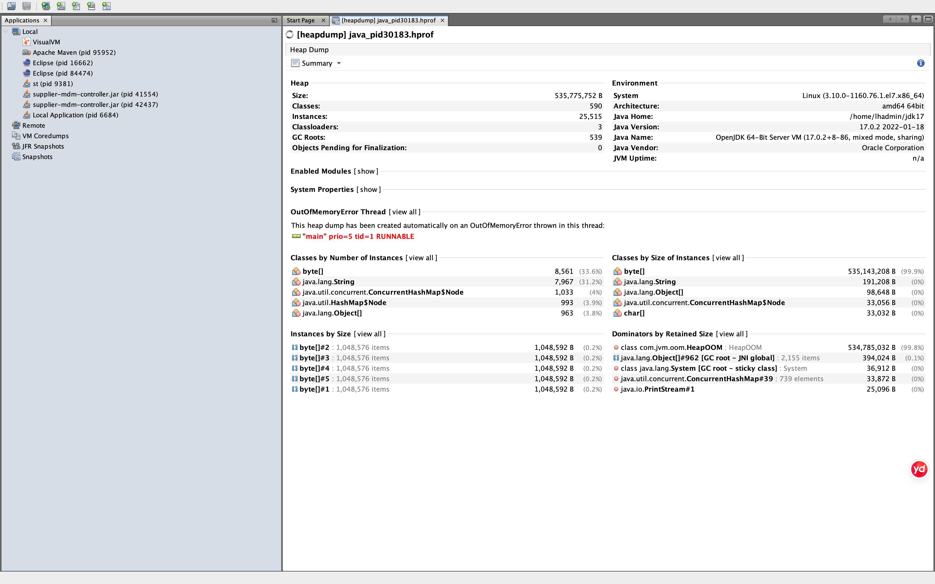Close the Start Page tab
The width and height of the screenshot is (935, 584).
tap(323, 20)
